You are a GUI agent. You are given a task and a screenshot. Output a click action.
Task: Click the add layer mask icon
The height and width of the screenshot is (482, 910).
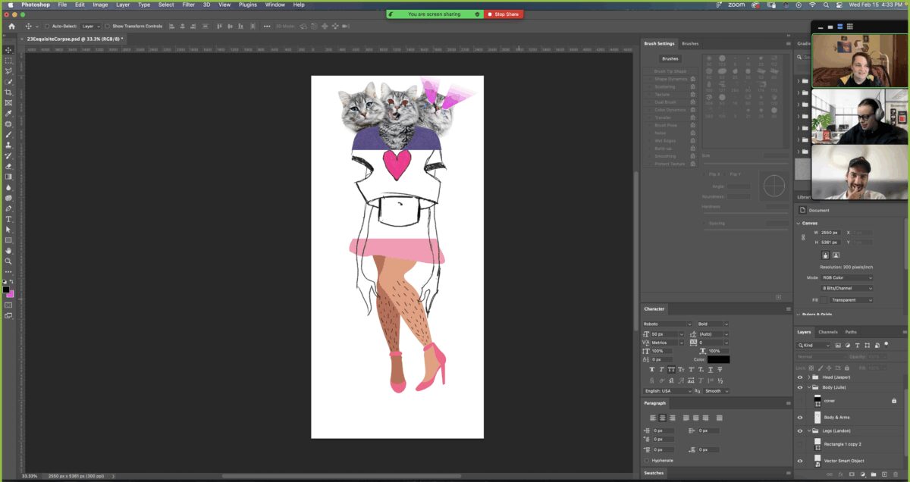852,474
